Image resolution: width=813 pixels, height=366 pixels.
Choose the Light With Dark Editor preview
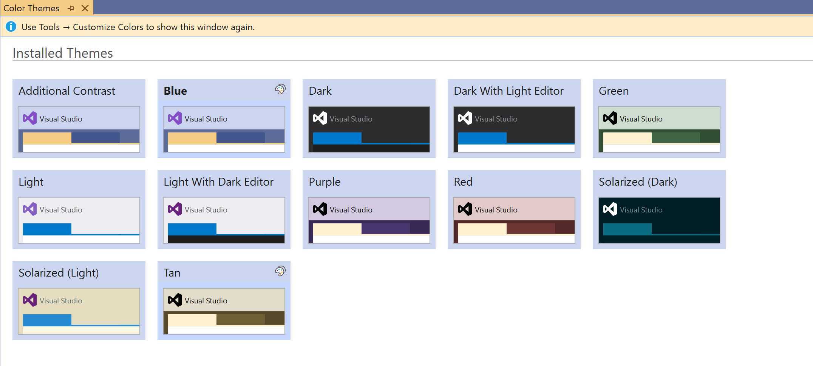[x=224, y=220]
